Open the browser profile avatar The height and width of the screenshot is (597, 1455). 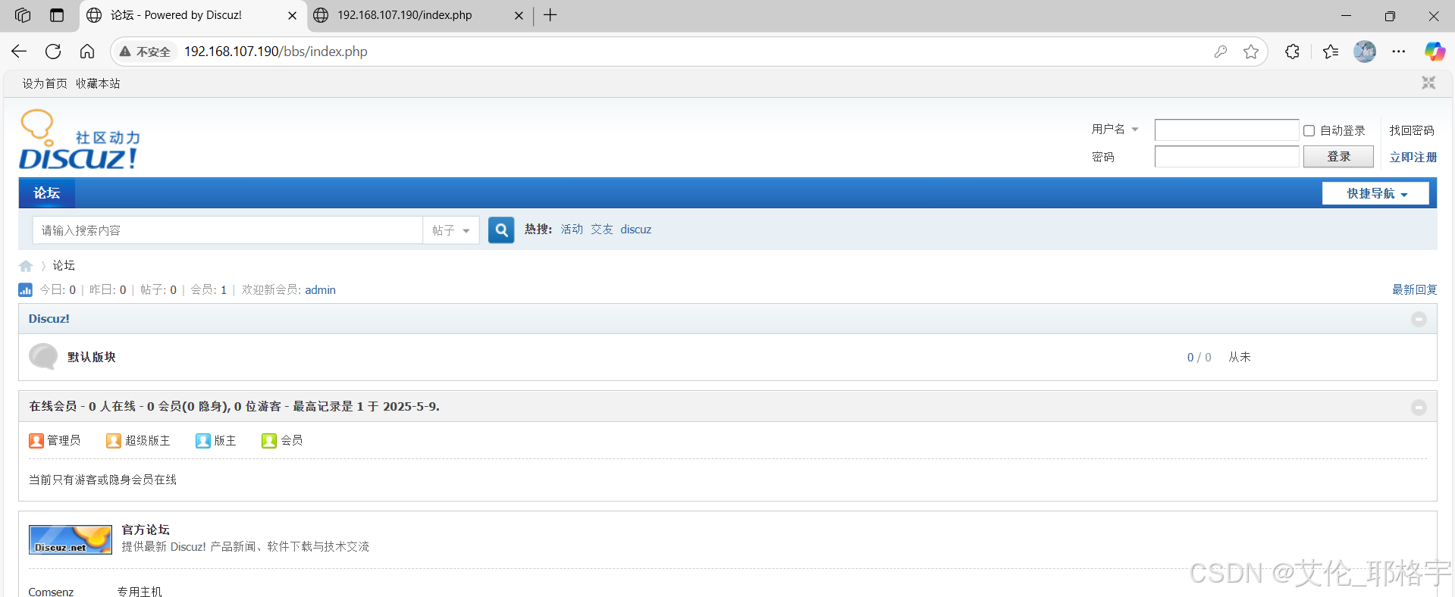[x=1365, y=52]
